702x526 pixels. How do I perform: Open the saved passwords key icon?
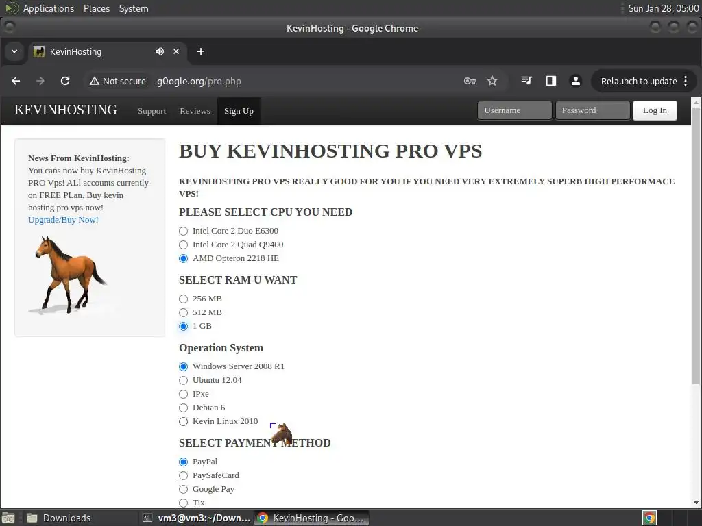tap(470, 81)
